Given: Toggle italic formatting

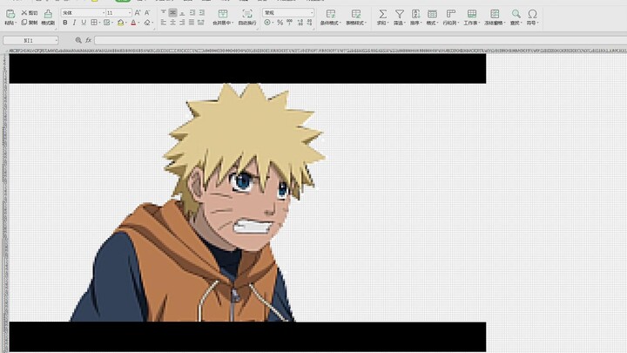Looking at the screenshot, I should (x=74, y=23).
